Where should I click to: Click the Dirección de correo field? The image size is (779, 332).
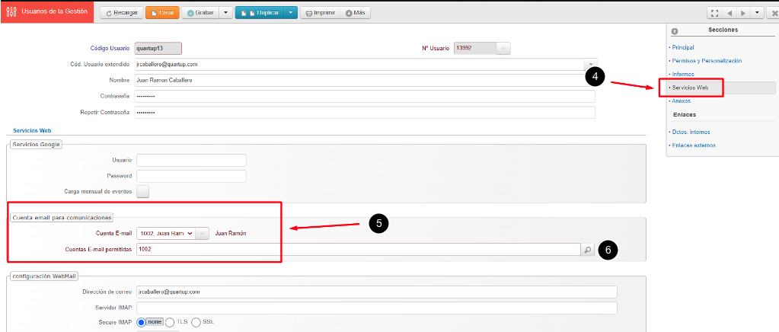(x=377, y=292)
